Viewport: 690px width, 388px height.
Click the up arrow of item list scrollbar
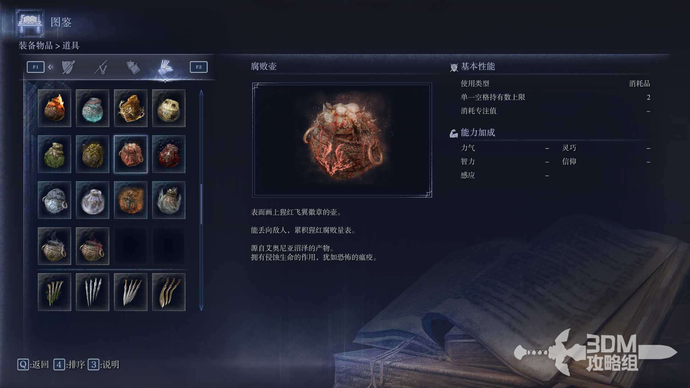[x=201, y=93]
